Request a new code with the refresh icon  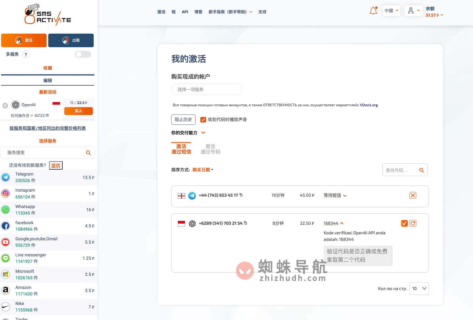[x=413, y=223]
